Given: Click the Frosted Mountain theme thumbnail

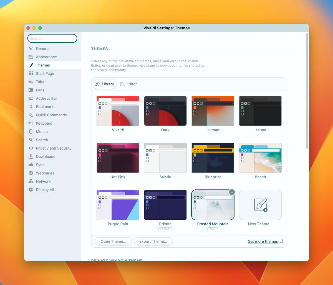Looking at the screenshot, I should point(213,205).
